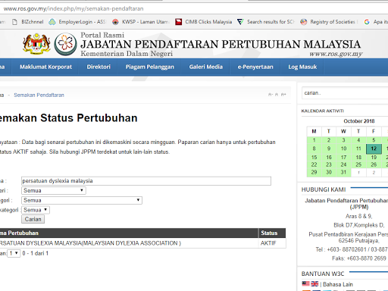Open the BIZchnnel bookmark page icon
The image size is (388, 291).
coord(14,22)
